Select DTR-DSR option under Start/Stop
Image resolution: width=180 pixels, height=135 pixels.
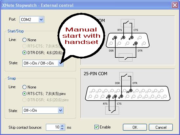24,53
